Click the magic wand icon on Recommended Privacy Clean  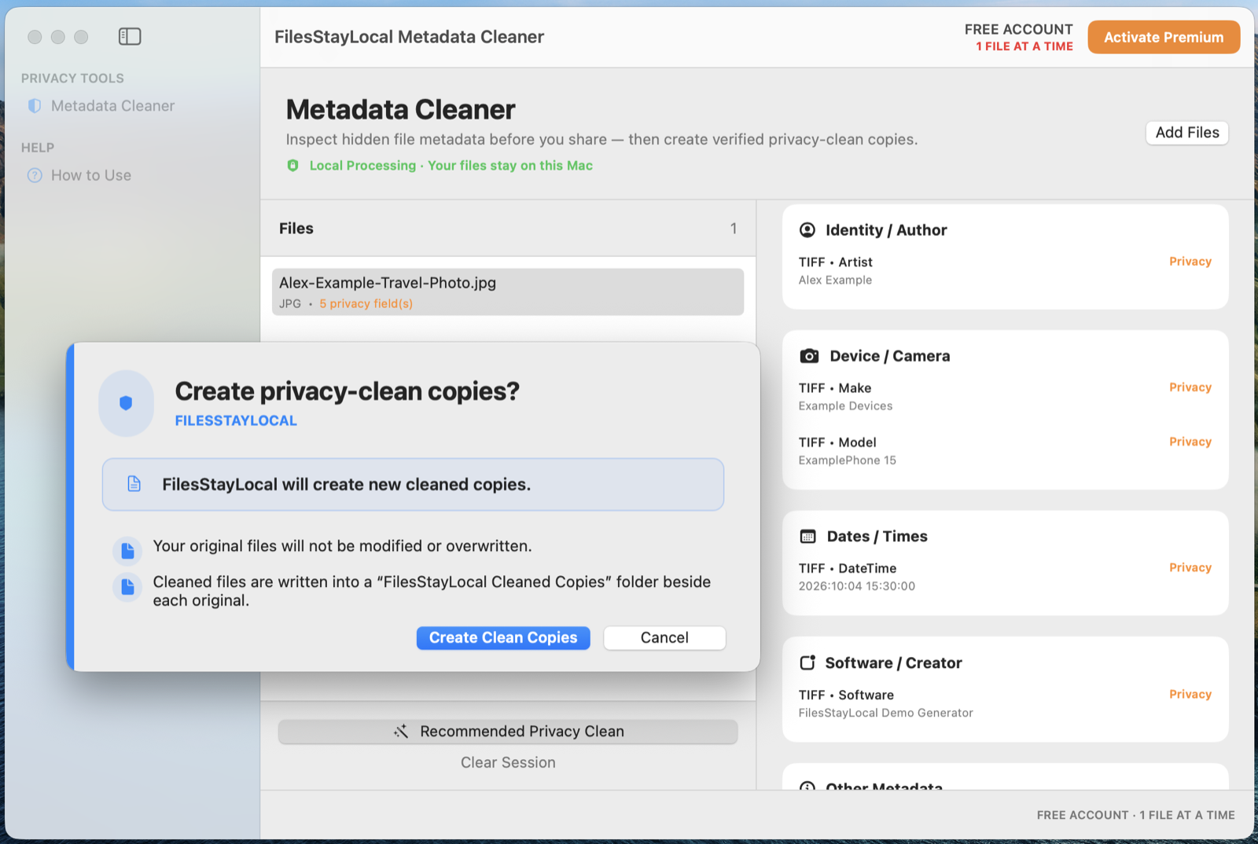pos(401,732)
